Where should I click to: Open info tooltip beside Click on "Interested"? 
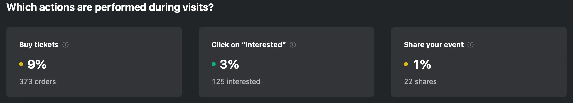(x=293, y=45)
